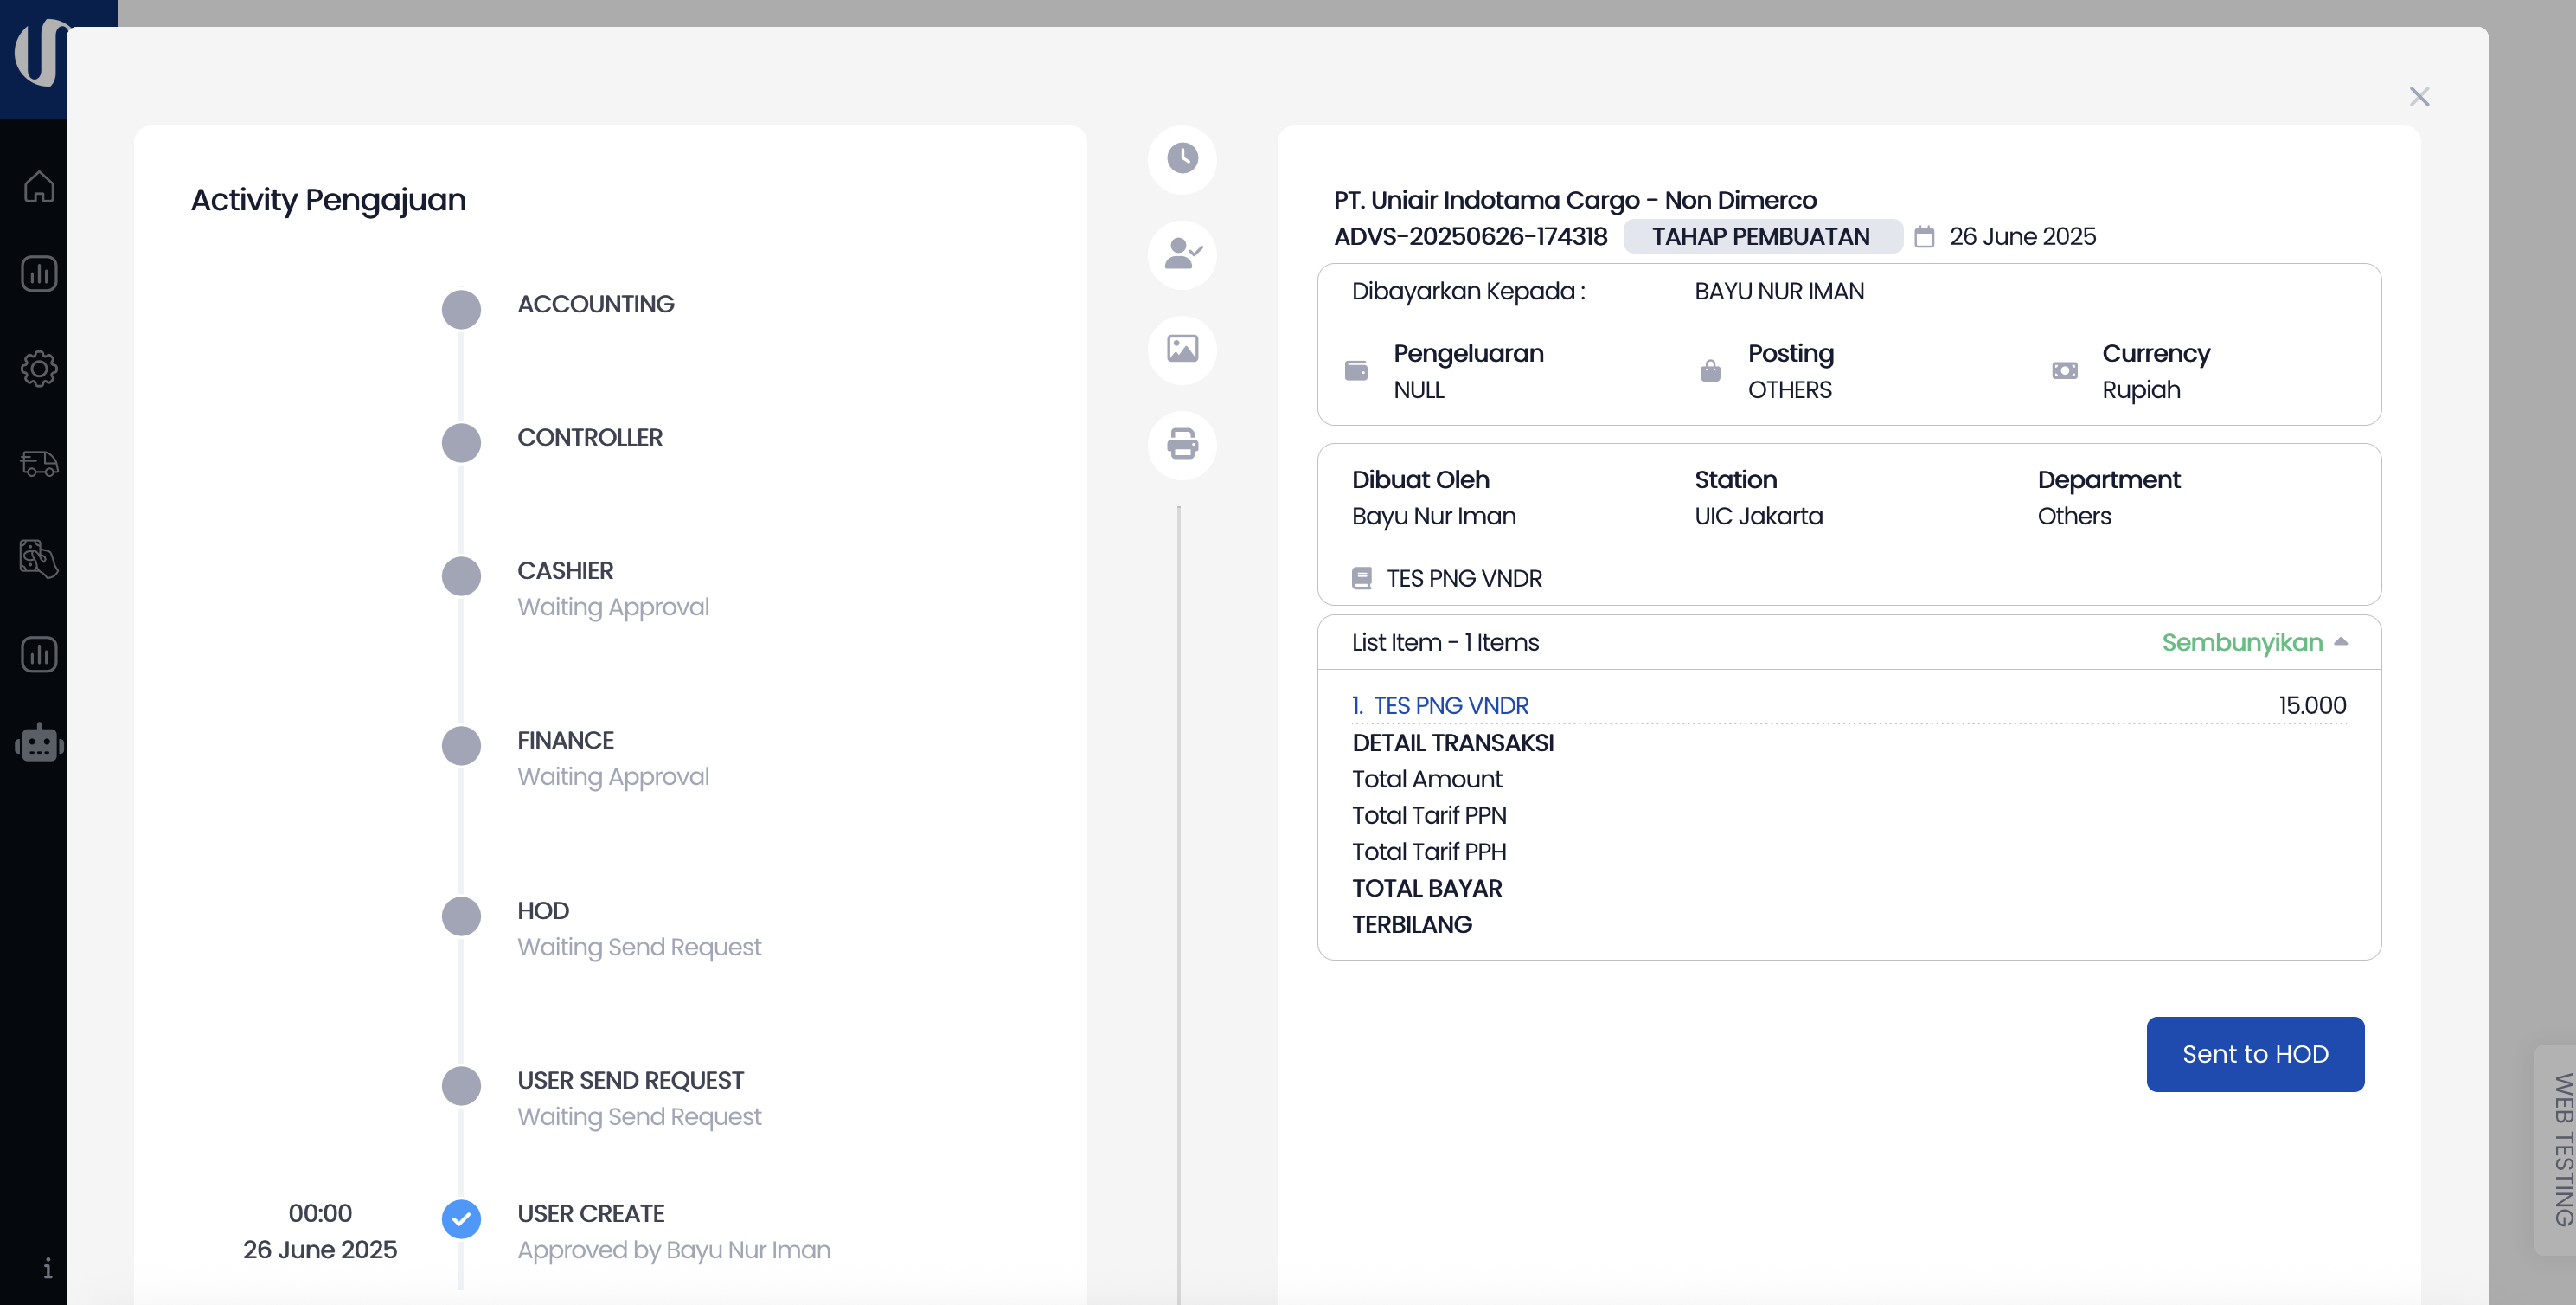Screen dimensions: 2576x1305
Task: Open the history clock icon panel
Action: [x=1182, y=158]
